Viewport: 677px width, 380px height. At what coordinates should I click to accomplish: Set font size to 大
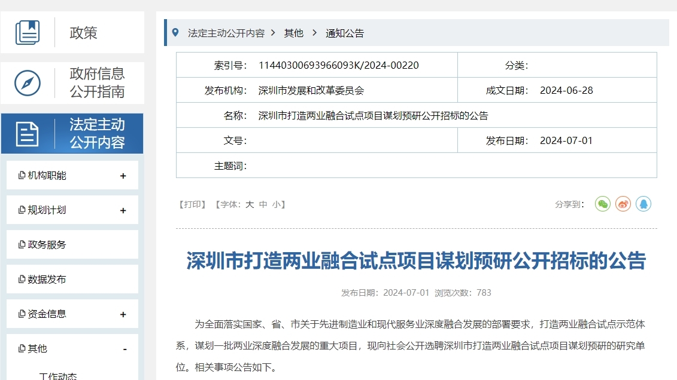250,204
